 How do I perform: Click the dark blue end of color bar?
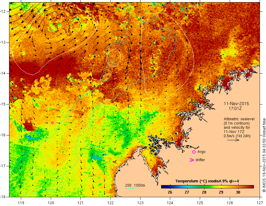coord(163,187)
